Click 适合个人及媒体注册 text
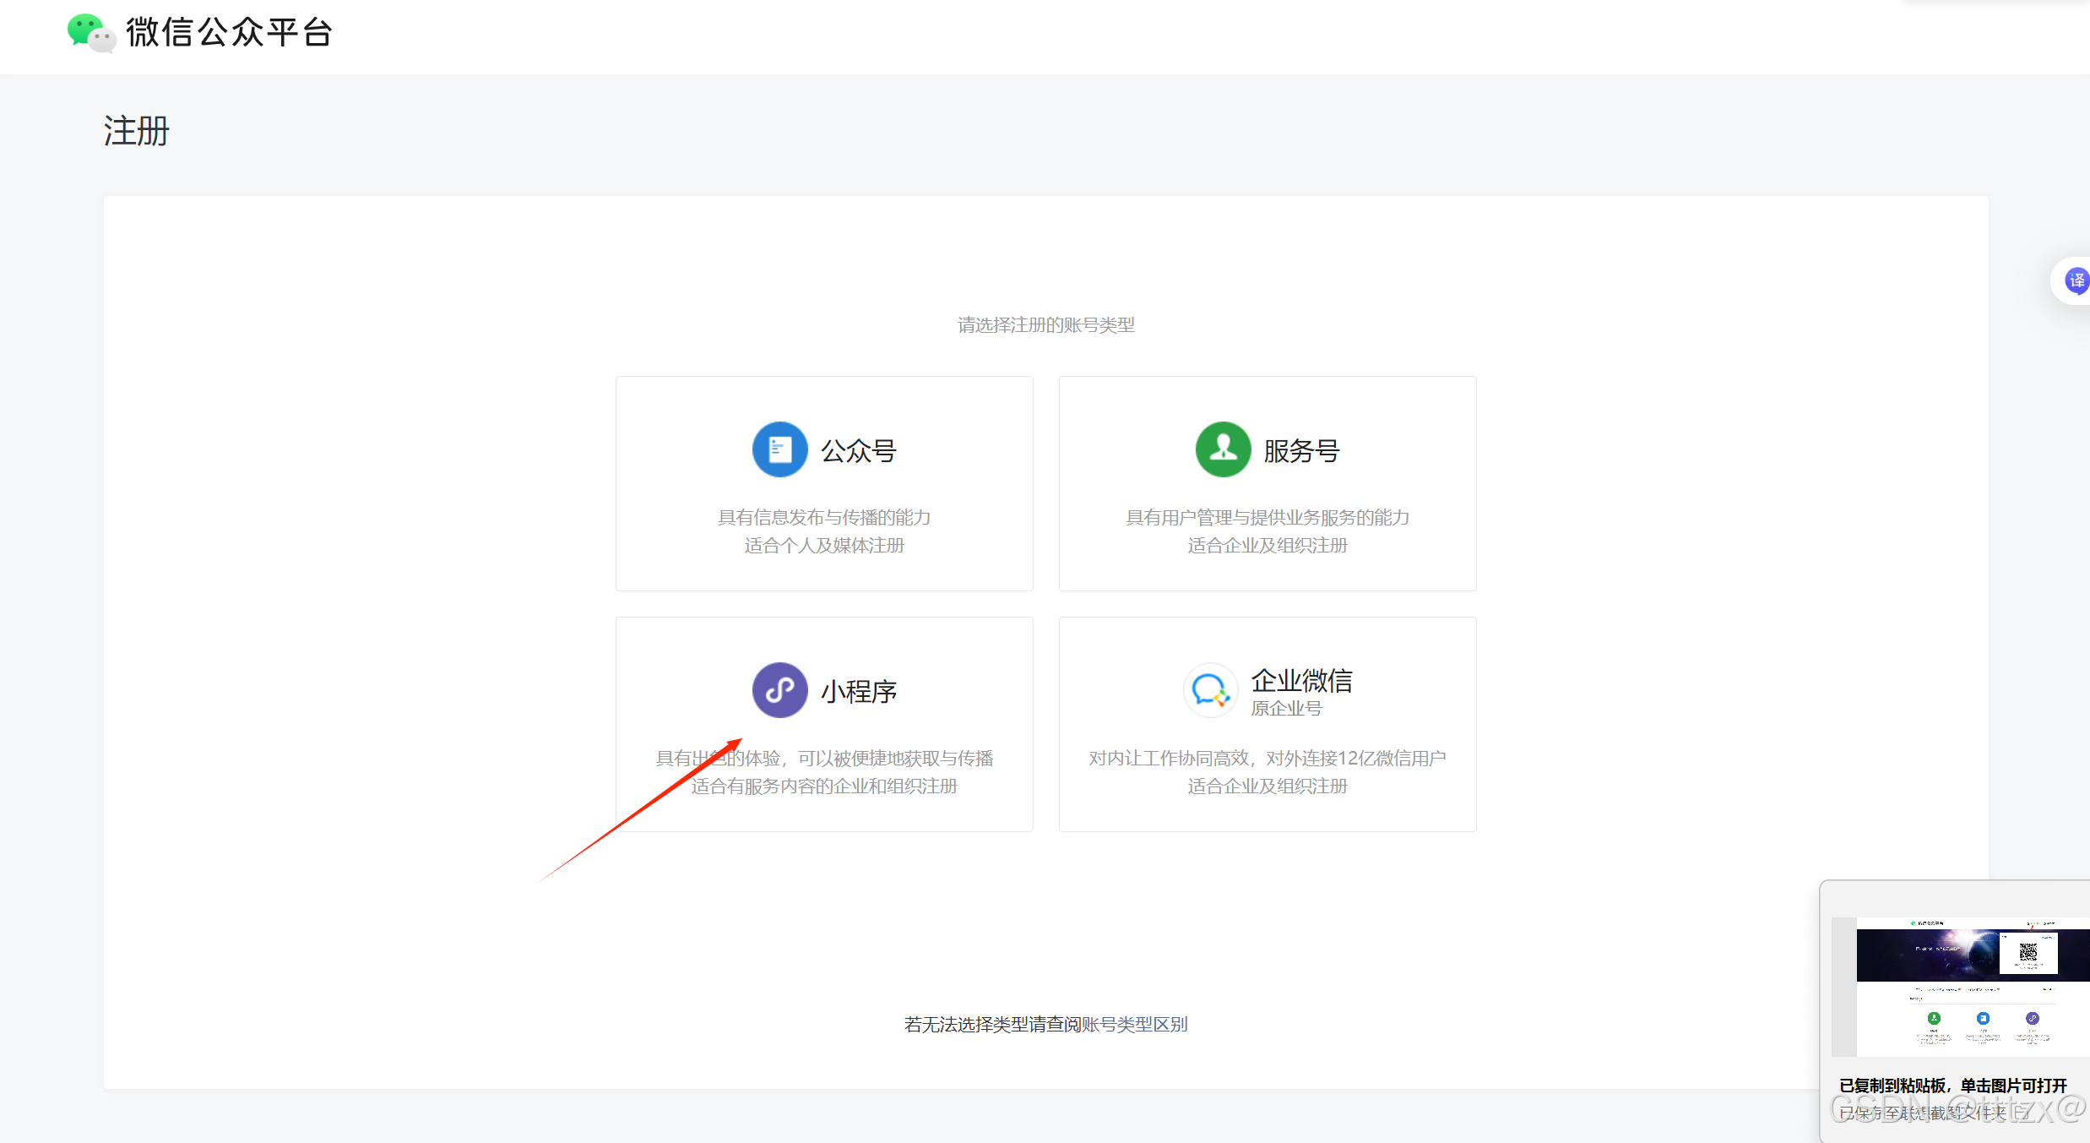Image resolution: width=2090 pixels, height=1143 pixels. point(824,546)
